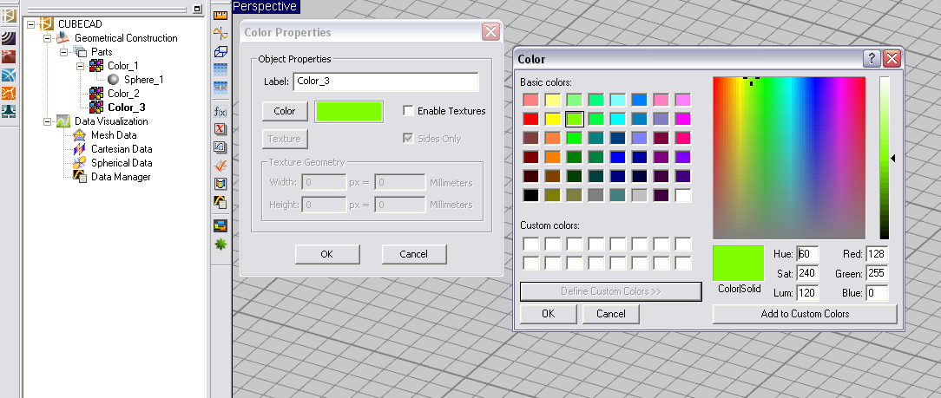
Task: Click the CUBECAD root cube icon in the tree
Action: click(47, 24)
